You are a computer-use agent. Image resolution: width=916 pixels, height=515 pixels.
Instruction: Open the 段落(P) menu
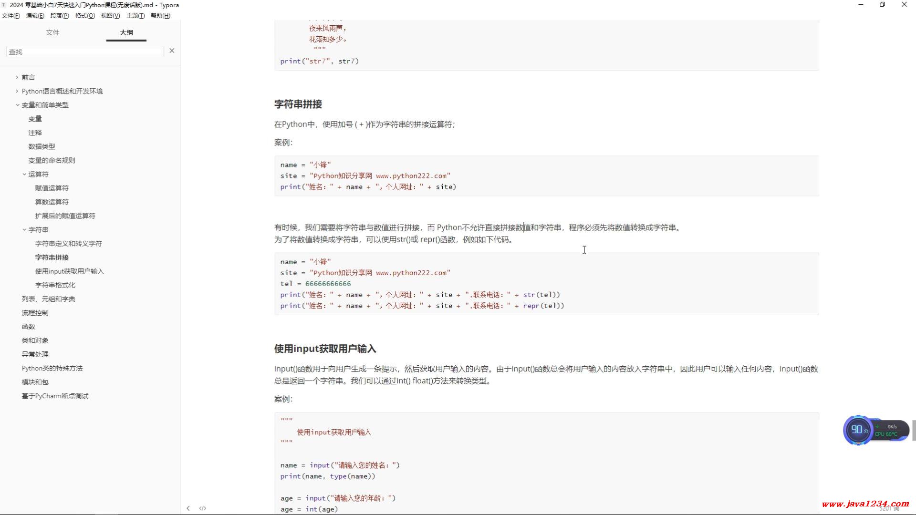point(60,16)
